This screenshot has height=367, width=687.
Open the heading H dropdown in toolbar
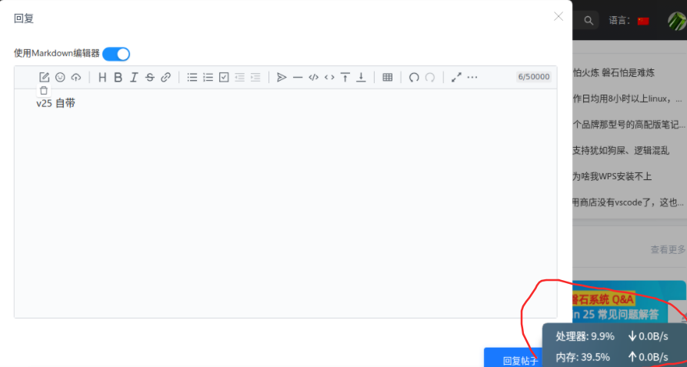pyautogui.click(x=102, y=78)
